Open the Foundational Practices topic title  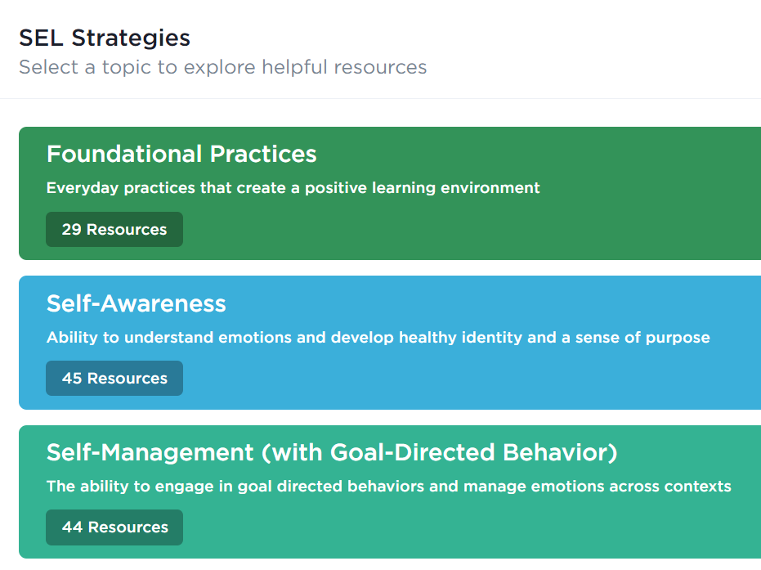181,154
